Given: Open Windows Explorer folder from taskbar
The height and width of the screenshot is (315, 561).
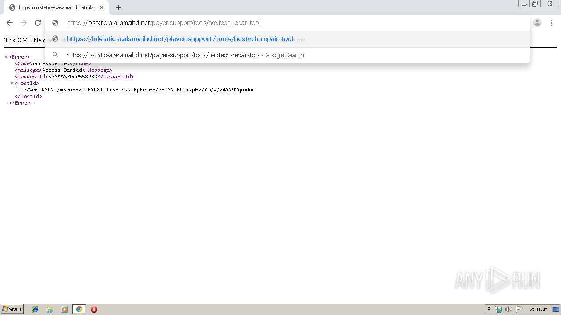Looking at the screenshot, I should [x=50, y=309].
